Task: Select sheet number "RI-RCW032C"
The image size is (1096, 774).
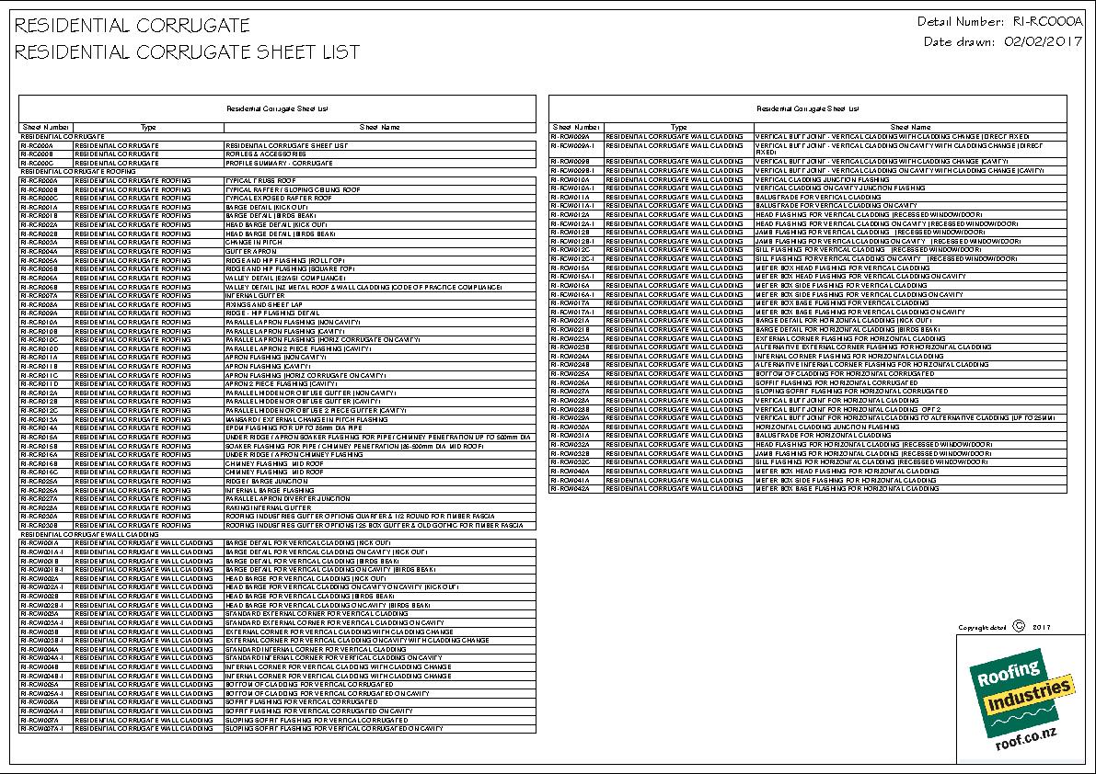Action: click(x=570, y=462)
